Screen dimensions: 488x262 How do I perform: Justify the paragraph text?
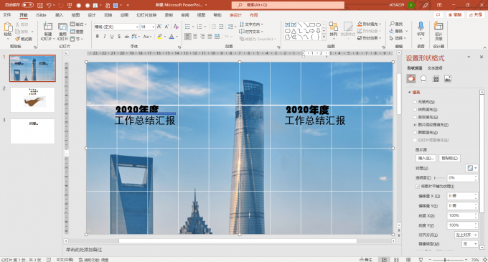[x=210, y=37]
